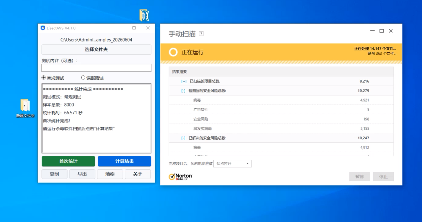
Task: Click the 正在处理 14,147 个文件 status text
Action: (x=375, y=48)
